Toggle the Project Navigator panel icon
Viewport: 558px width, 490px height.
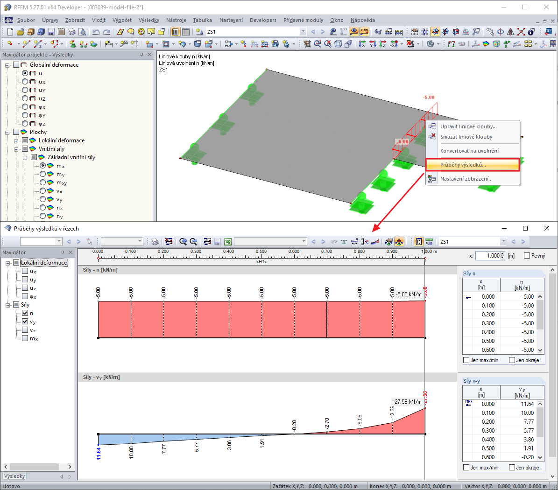pyautogui.click(x=175, y=32)
